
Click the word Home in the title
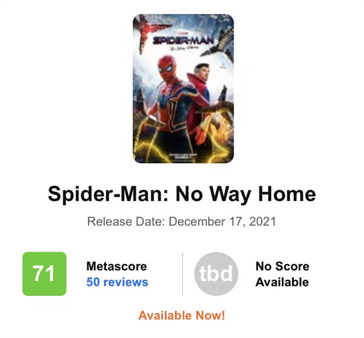point(287,194)
